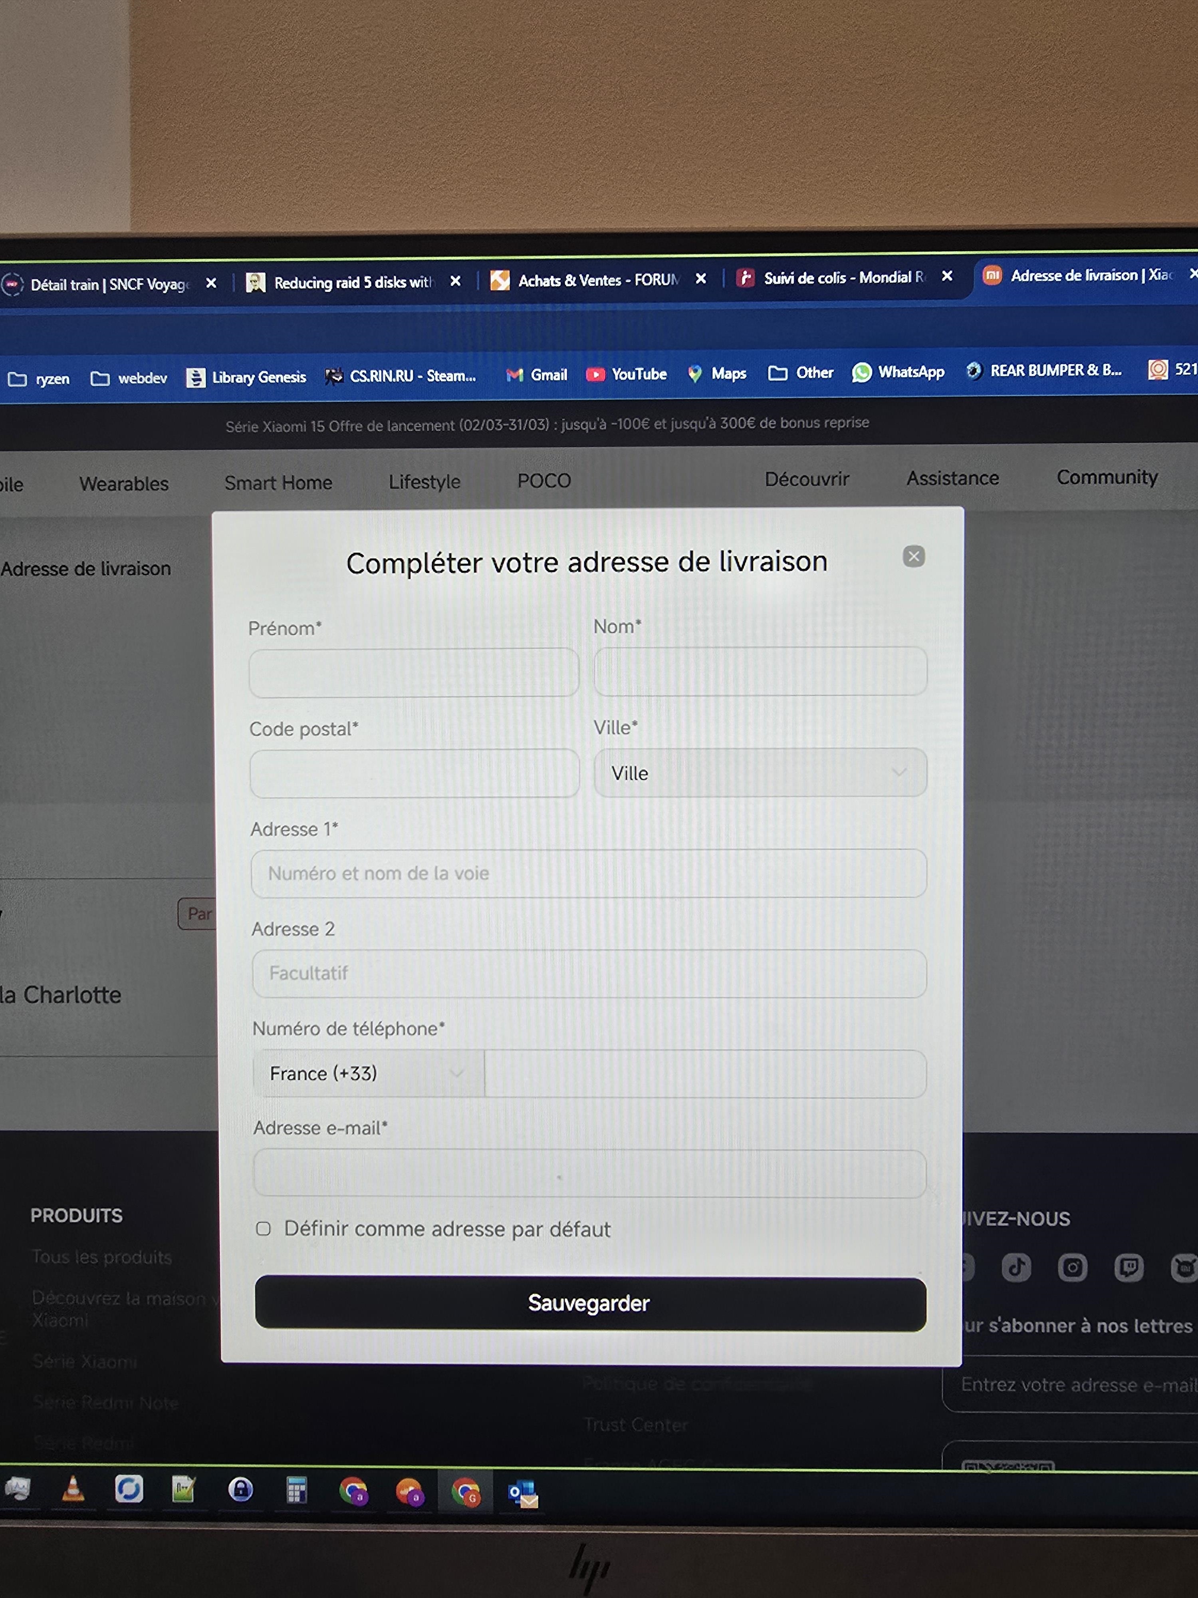1198x1598 pixels.
Task: Click the Instagram icon in footer
Action: pos(1072,1268)
